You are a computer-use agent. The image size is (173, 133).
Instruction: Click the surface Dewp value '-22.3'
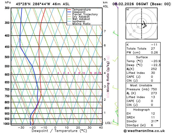coord(156,65)
